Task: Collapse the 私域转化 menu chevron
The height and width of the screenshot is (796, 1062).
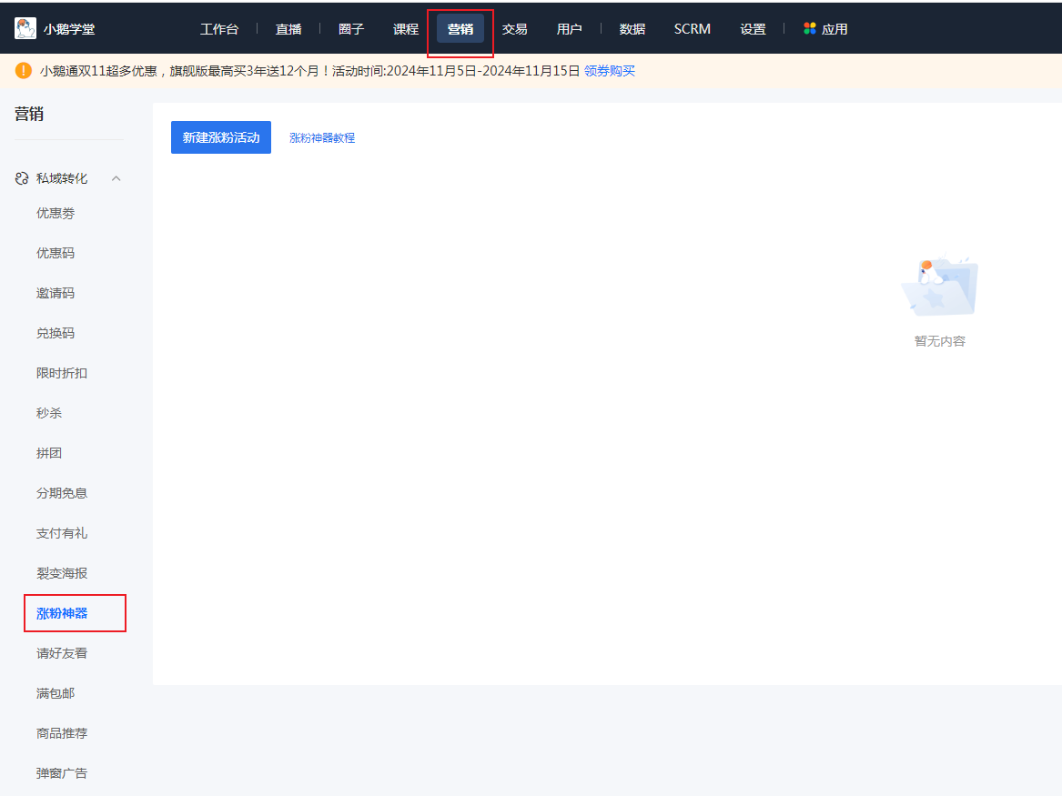Action: [x=116, y=178]
